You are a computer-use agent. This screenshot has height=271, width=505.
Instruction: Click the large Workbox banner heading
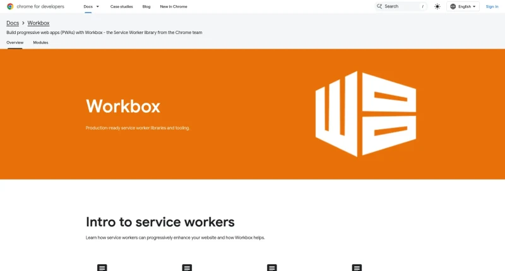point(123,106)
